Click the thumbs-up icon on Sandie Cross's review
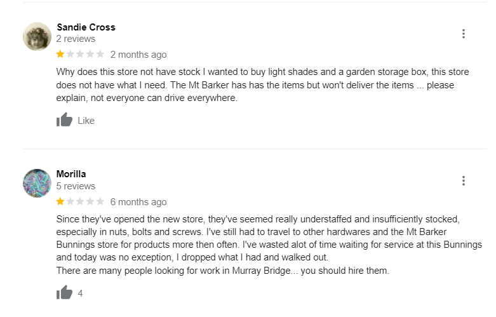 point(64,120)
